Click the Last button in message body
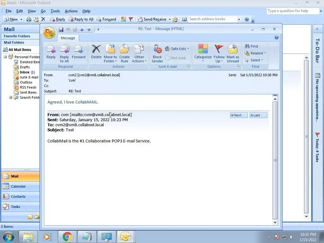 tap(258, 115)
